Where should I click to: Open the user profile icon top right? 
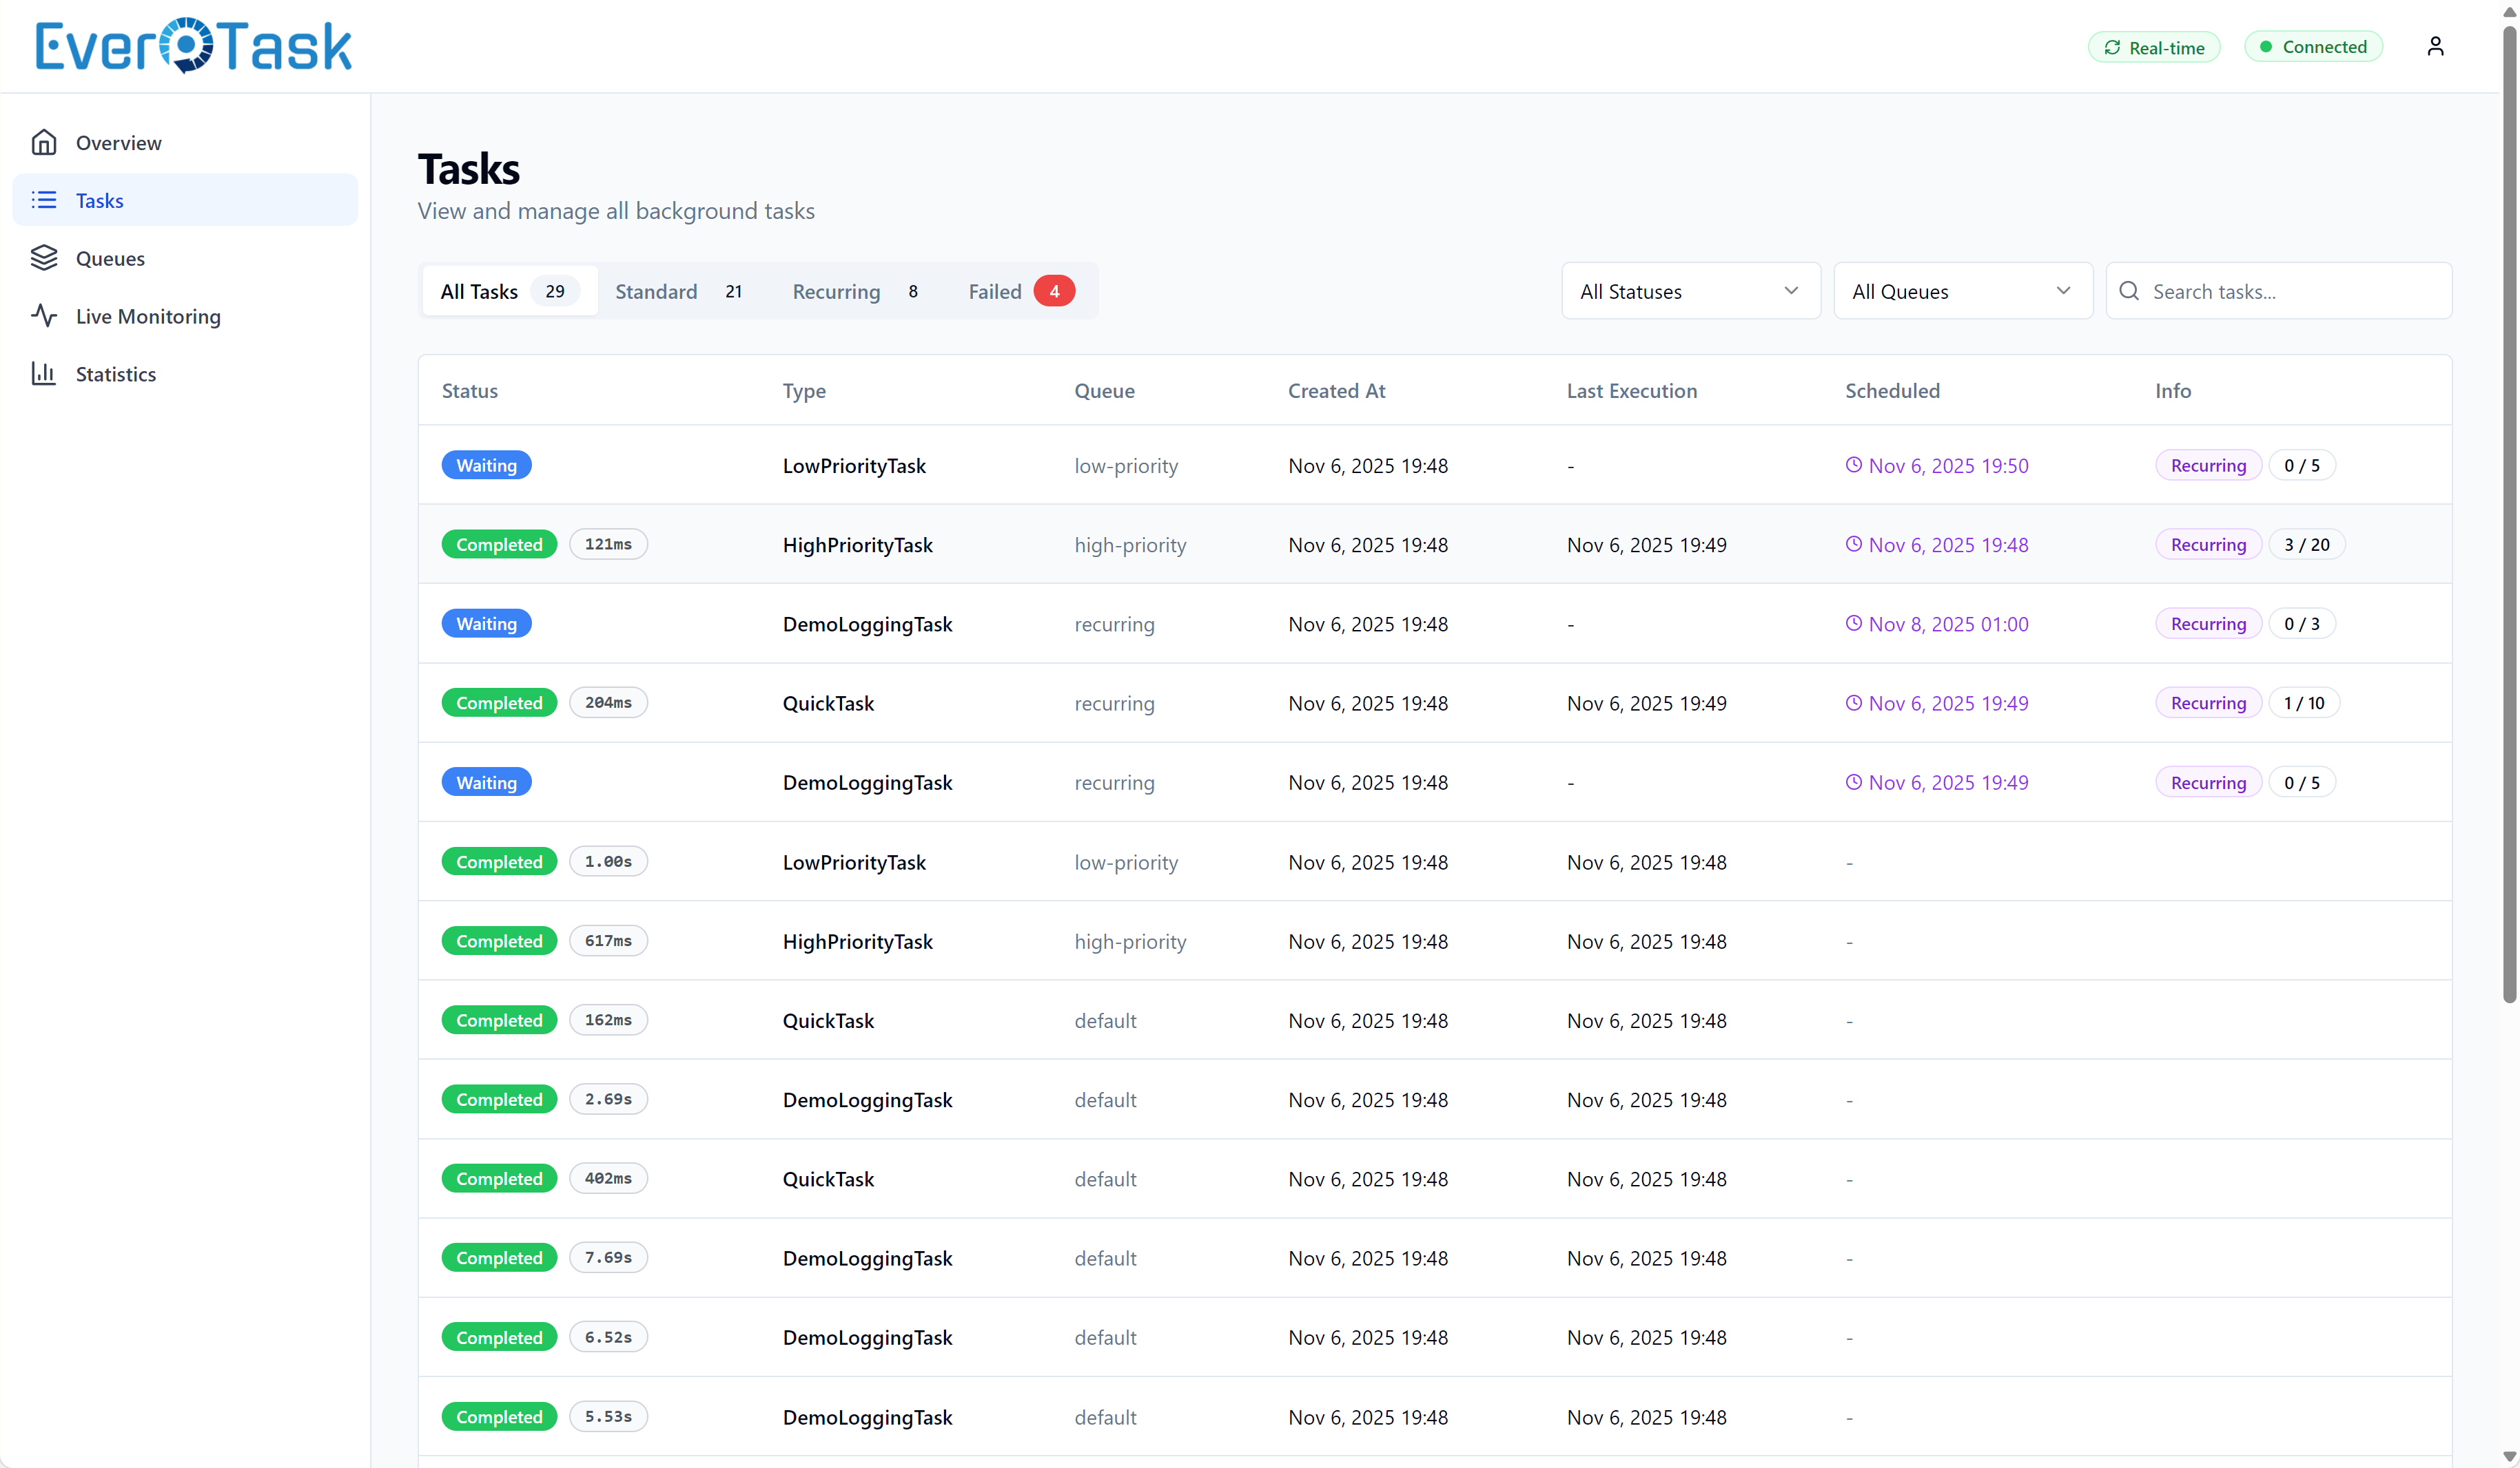pyautogui.click(x=2435, y=45)
